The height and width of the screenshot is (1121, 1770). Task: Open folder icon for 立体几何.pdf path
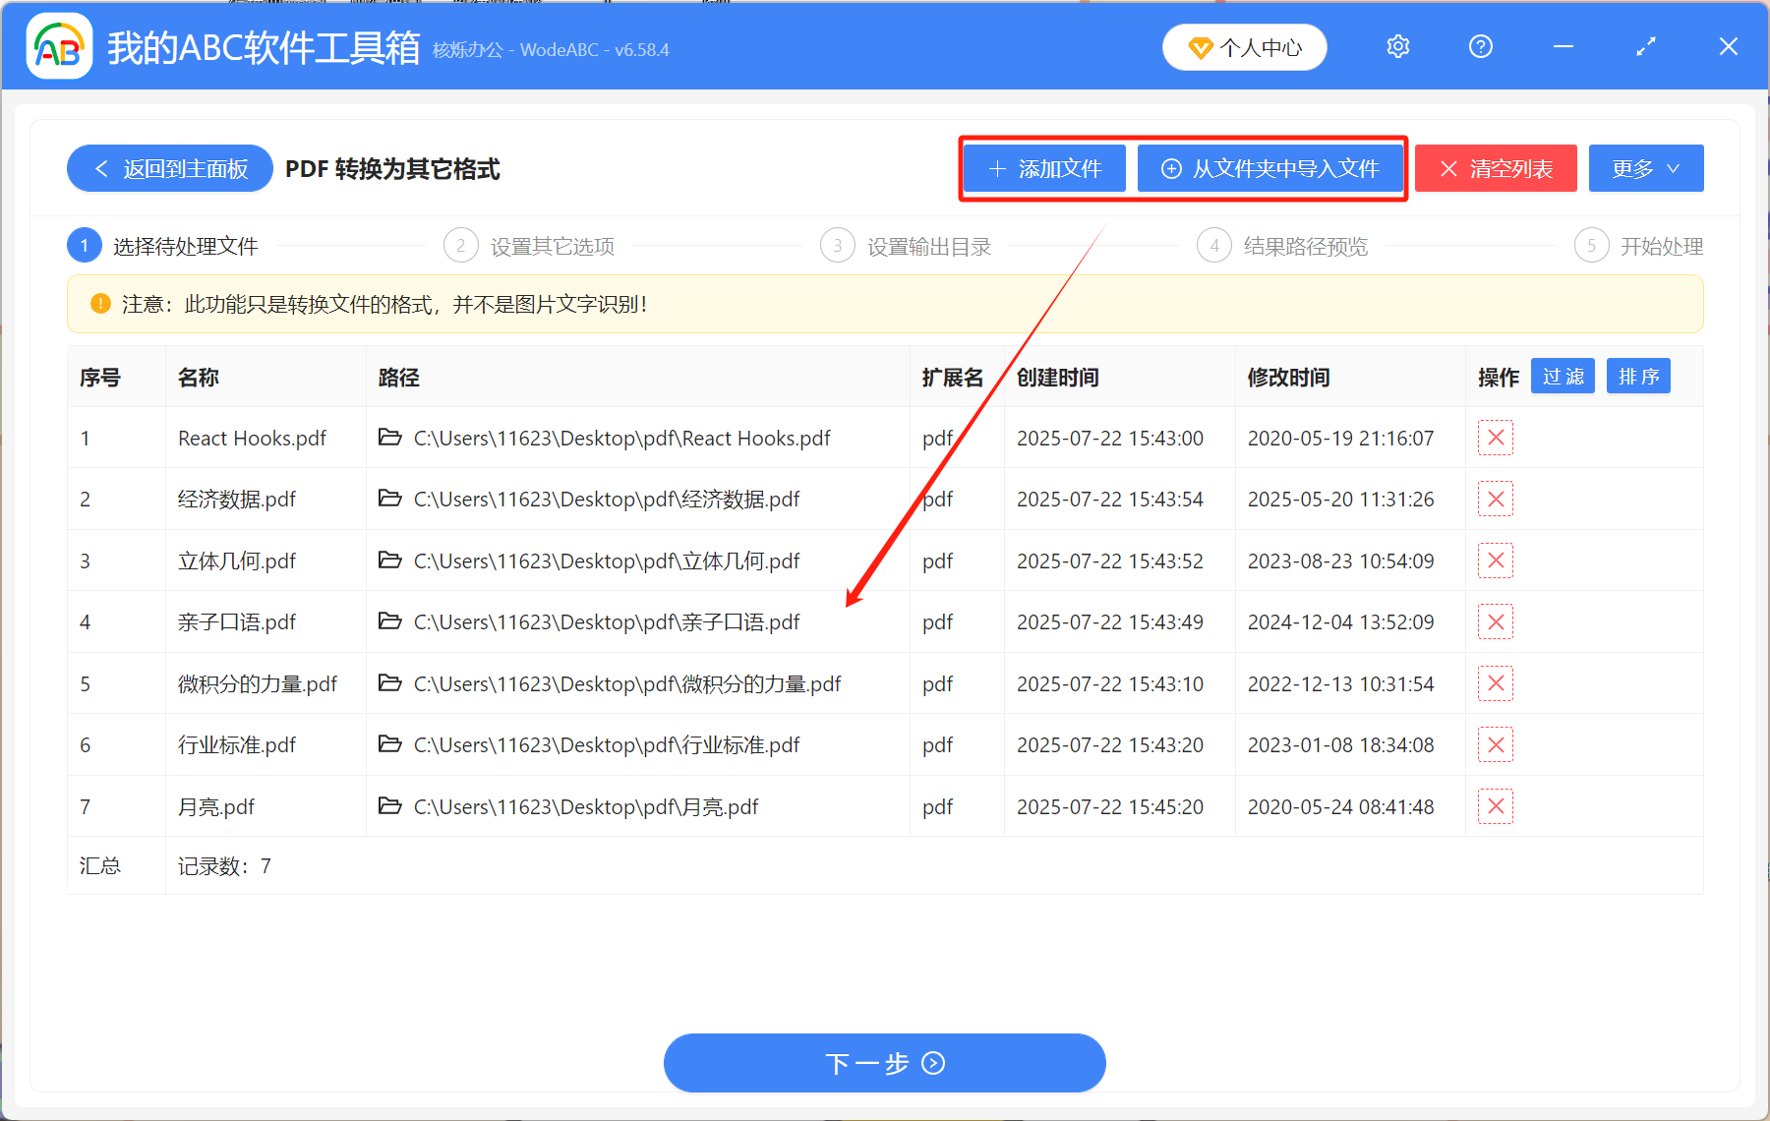click(x=390, y=560)
